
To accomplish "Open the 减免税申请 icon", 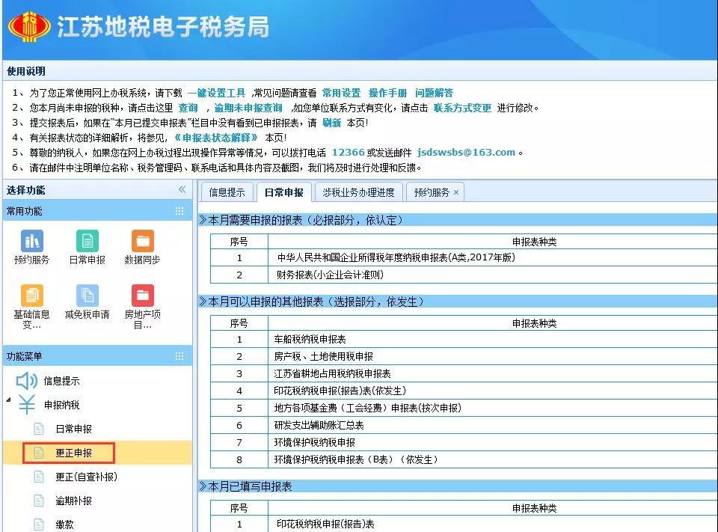I will (x=87, y=296).
